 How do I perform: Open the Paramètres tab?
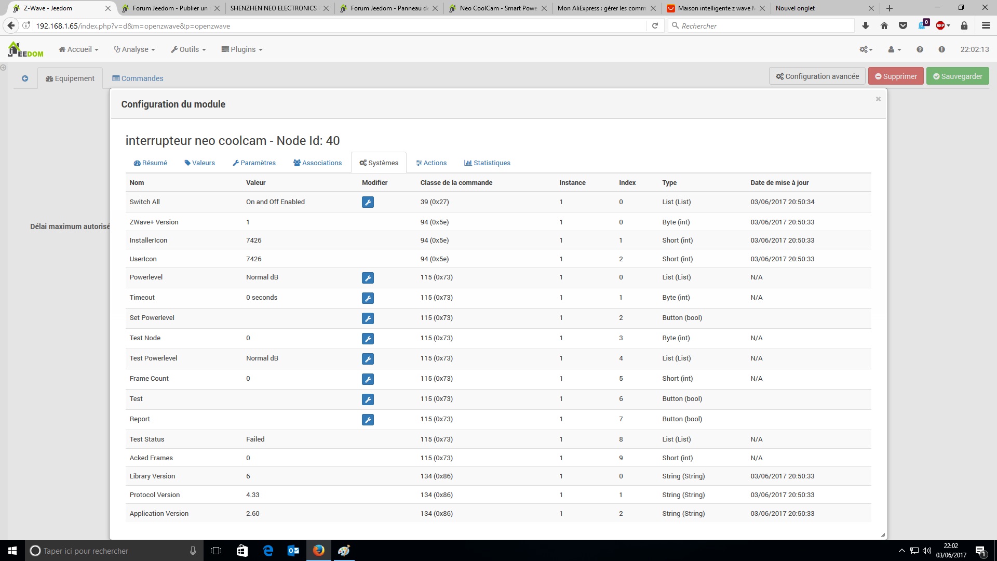(x=254, y=163)
